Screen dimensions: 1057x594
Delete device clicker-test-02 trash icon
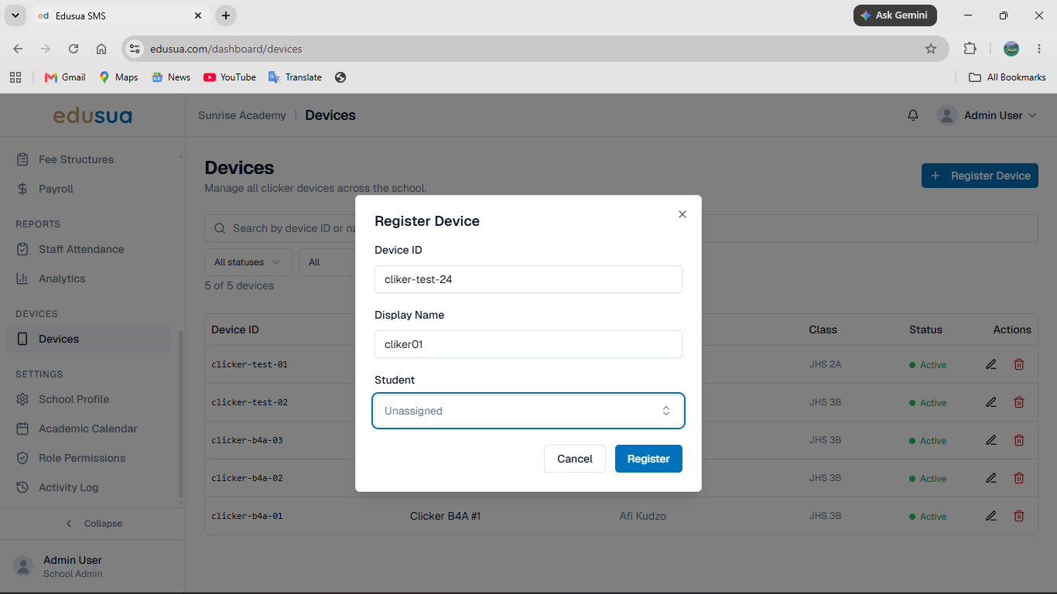pyautogui.click(x=1019, y=402)
